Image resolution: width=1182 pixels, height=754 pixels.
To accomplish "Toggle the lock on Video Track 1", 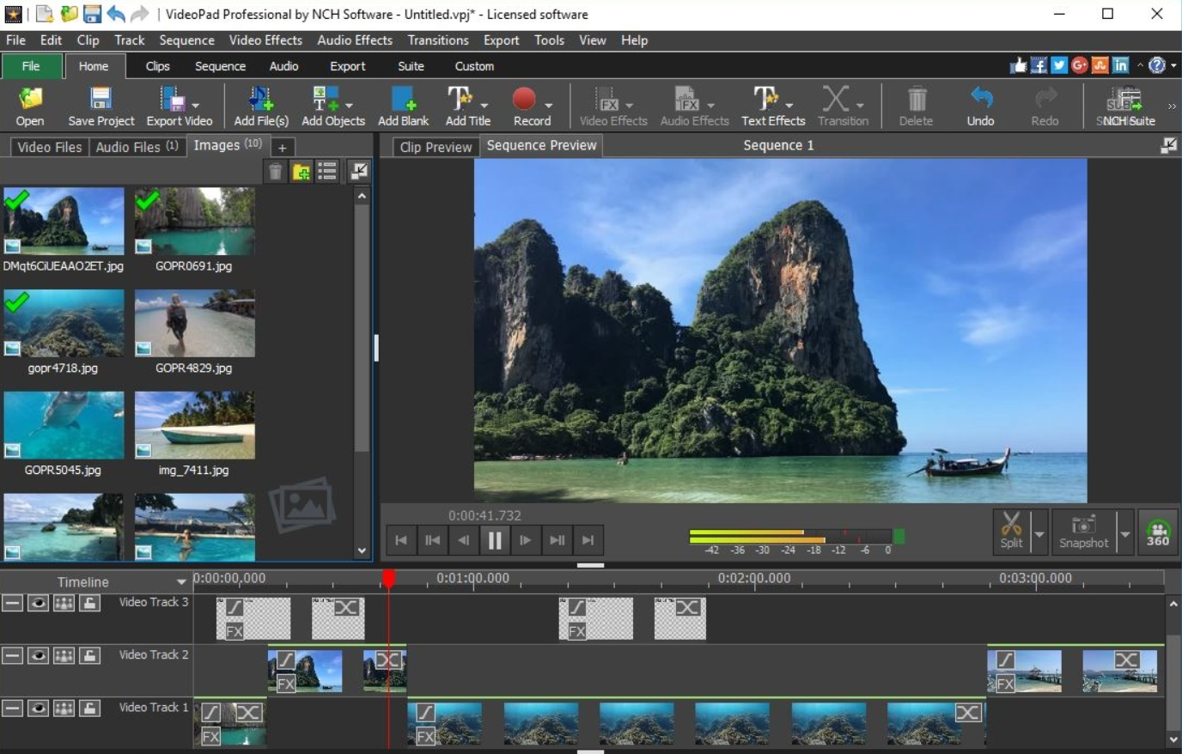I will pyautogui.click(x=89, y=708).
